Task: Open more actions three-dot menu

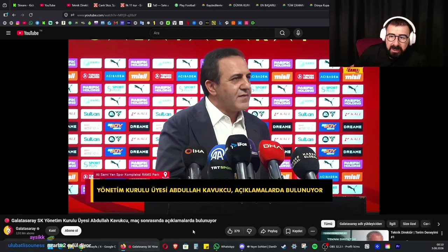Action: click(313, 231)
